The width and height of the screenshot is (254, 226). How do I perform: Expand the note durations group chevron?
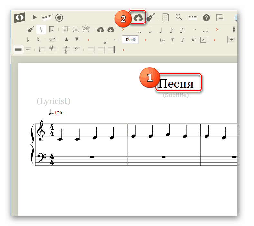click(217, 30)
